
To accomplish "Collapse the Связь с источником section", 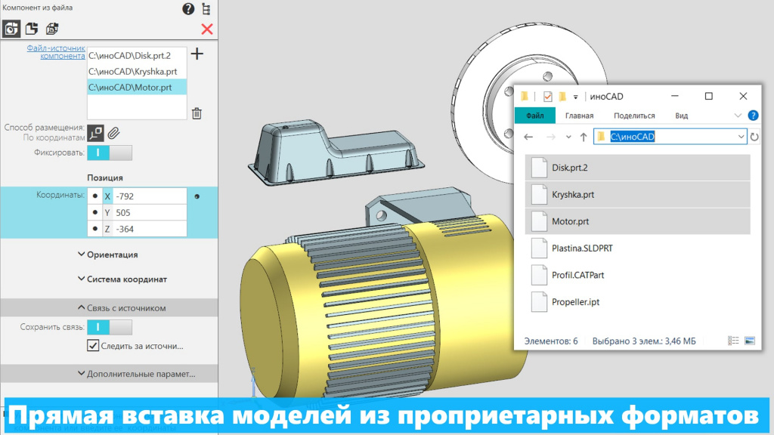I will click(x=121, y=308).
